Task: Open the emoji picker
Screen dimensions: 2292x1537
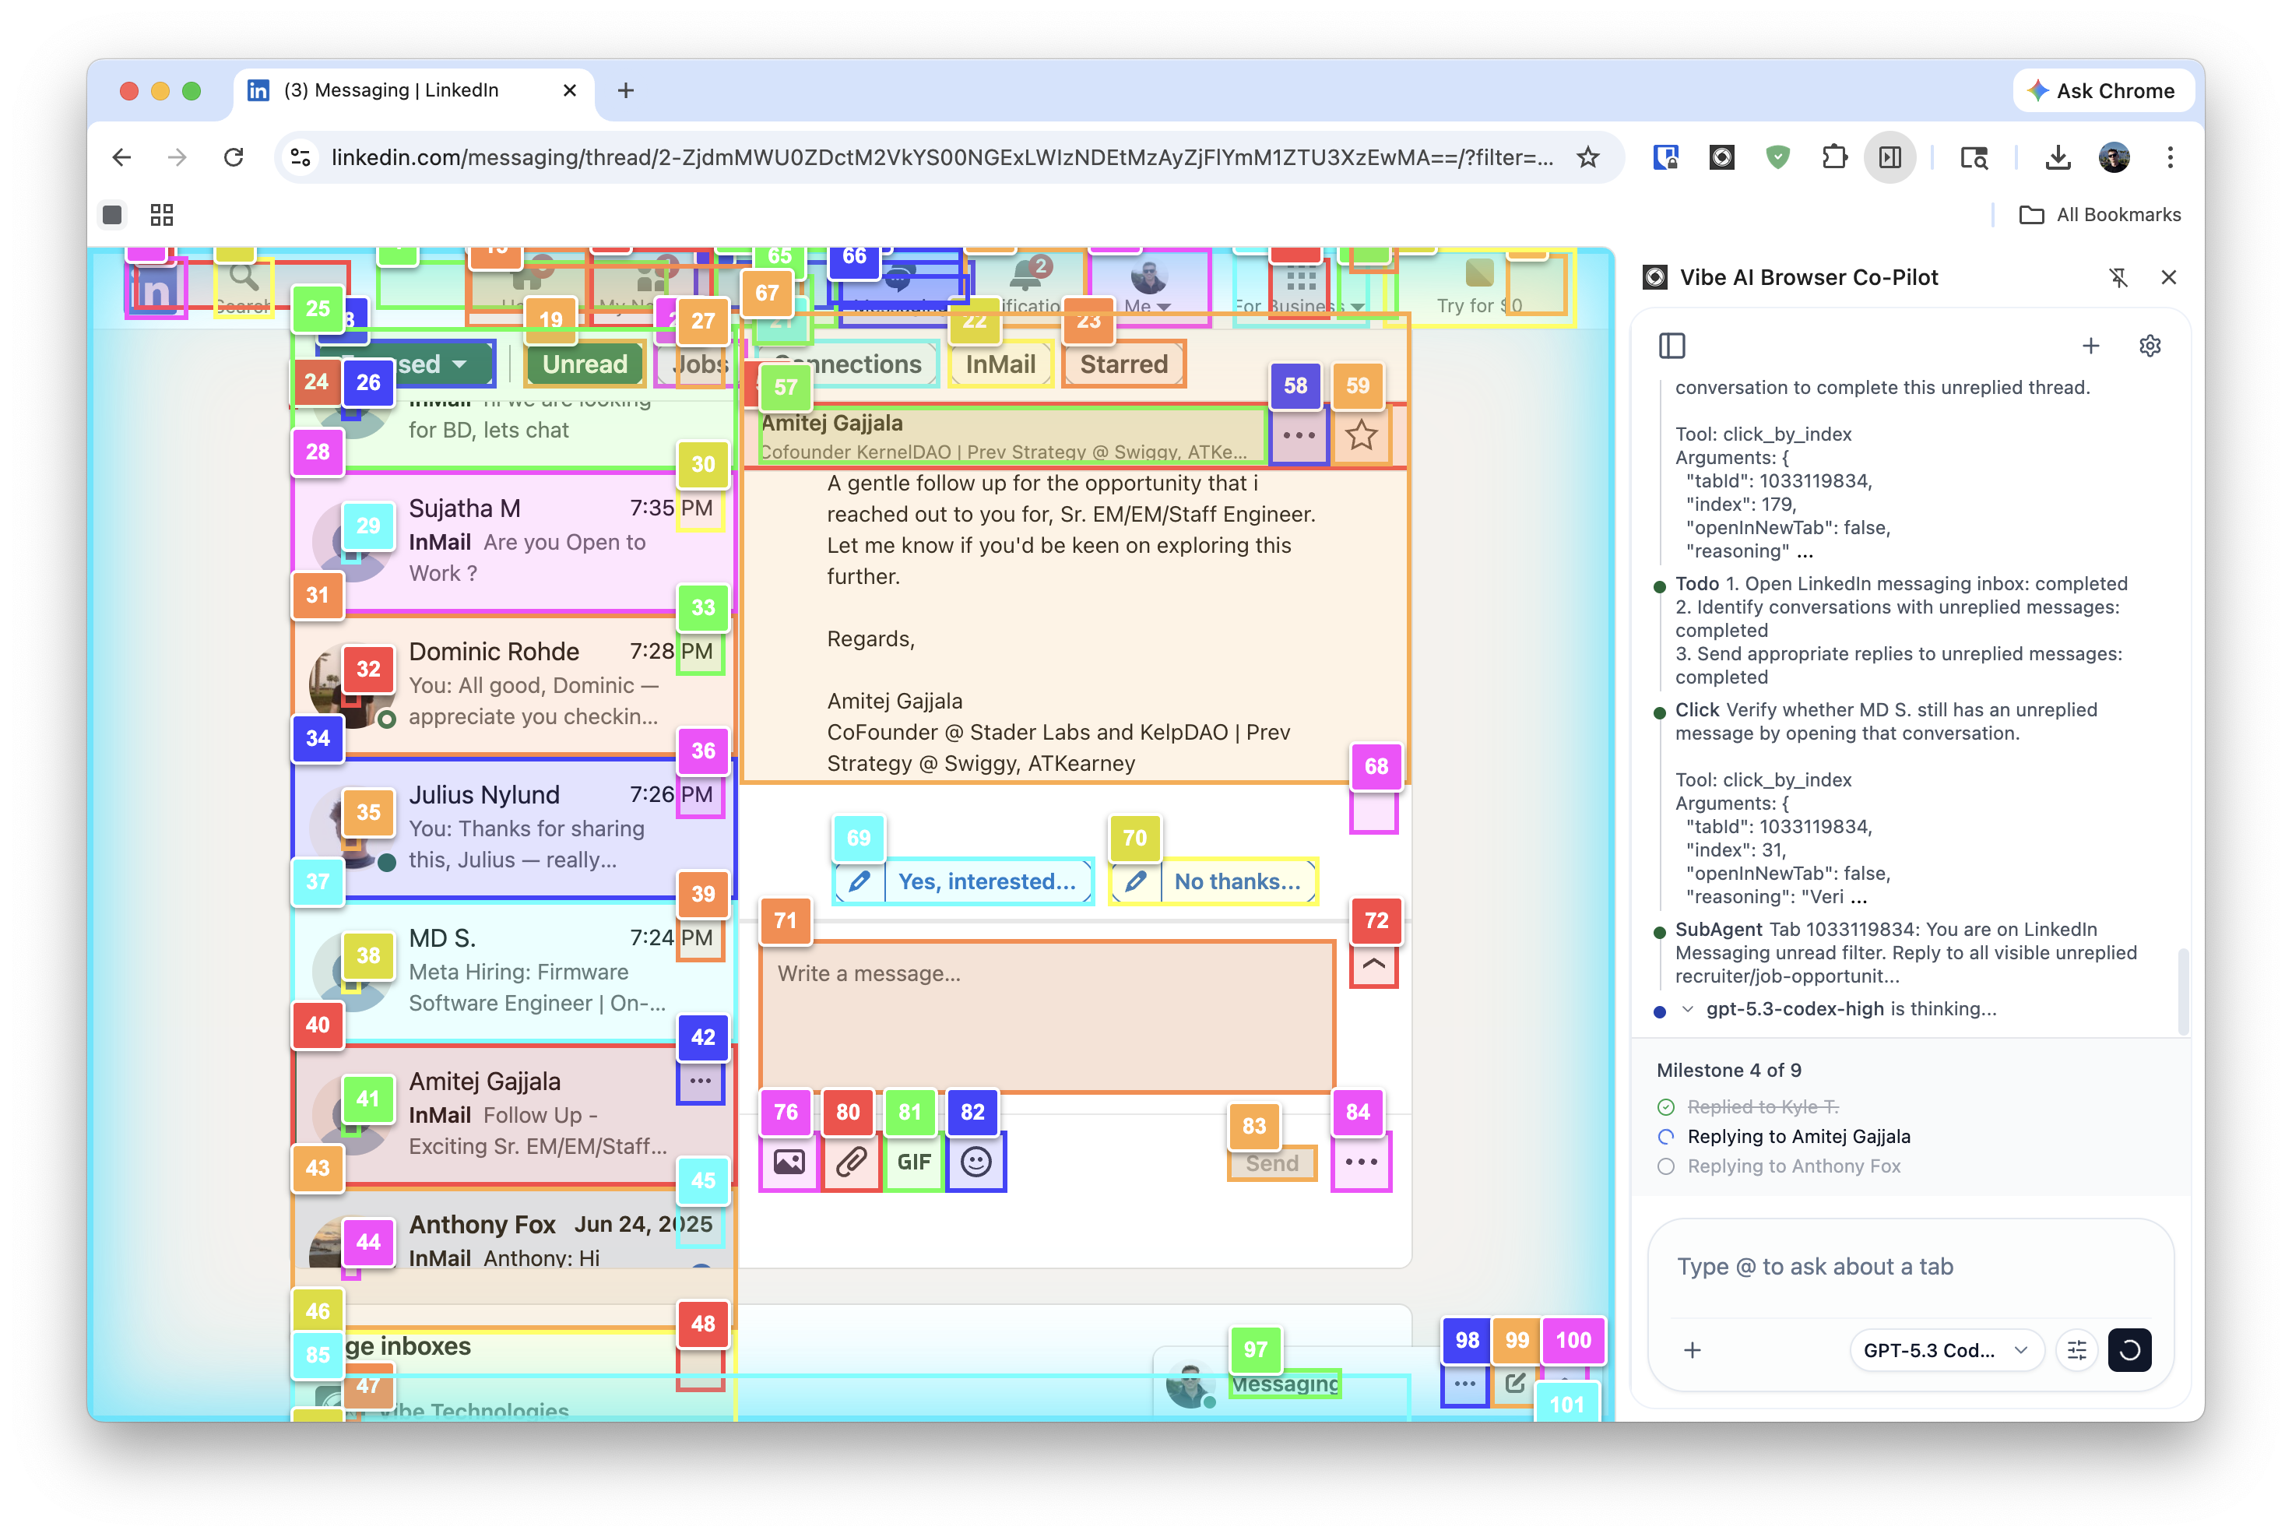Action: pos(976,1162)
